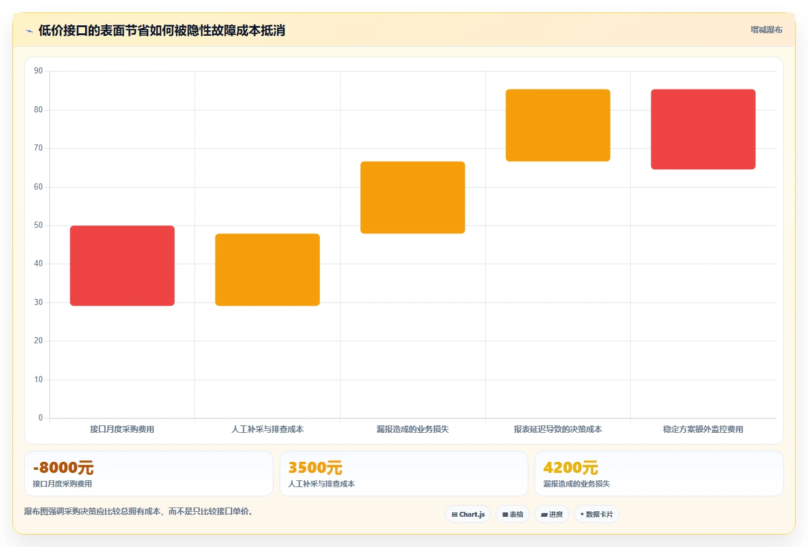Click the 进度 tag
This screenshot has width=808, height=547.
point(552,514)
